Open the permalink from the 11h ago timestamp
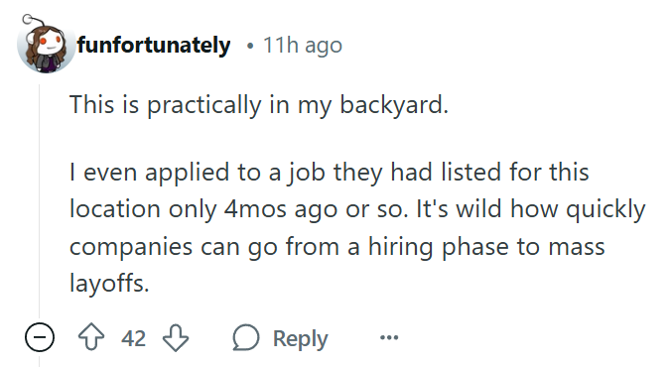Viewport: 671px width, 367px height. click(x=303, y=45)
